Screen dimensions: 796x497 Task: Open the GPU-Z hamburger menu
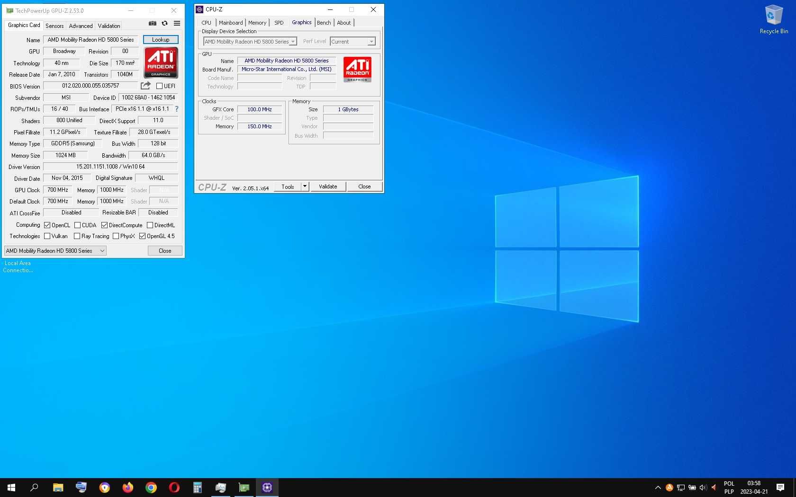pos(177,23)
